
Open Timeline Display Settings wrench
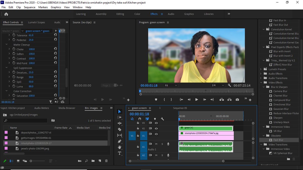pyautogui.click(x=163, y=119)
